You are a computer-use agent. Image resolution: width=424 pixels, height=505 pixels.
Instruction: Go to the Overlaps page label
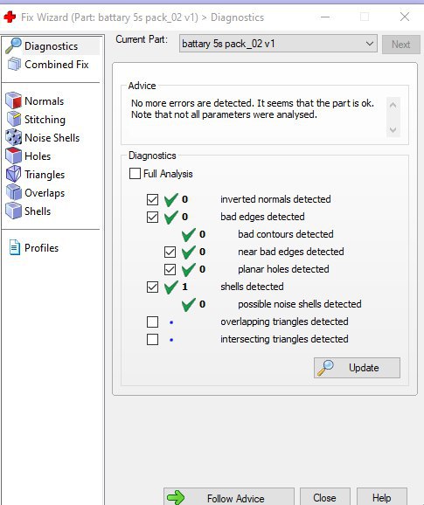[45, 193]
